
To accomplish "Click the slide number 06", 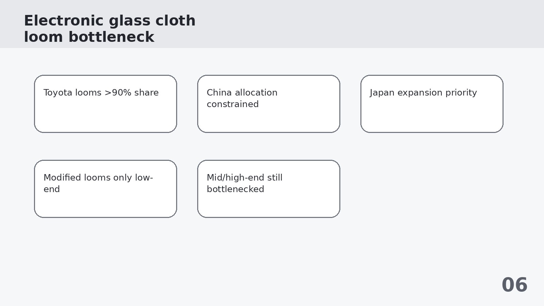I will pos(514,285).
